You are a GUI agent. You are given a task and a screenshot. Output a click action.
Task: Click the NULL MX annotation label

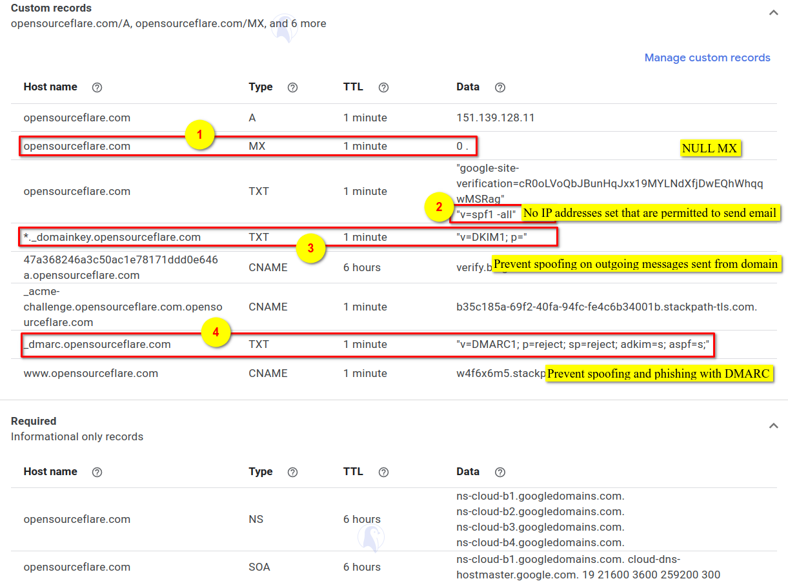[709, 148]
